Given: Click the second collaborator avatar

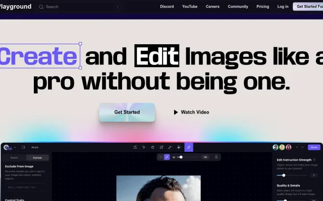Looking at the screenshot, I should [x=282, y=147].
